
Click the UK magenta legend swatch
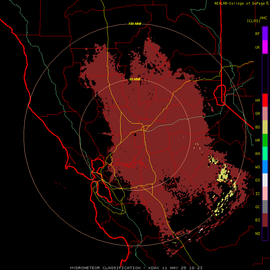tap(265, 47)
